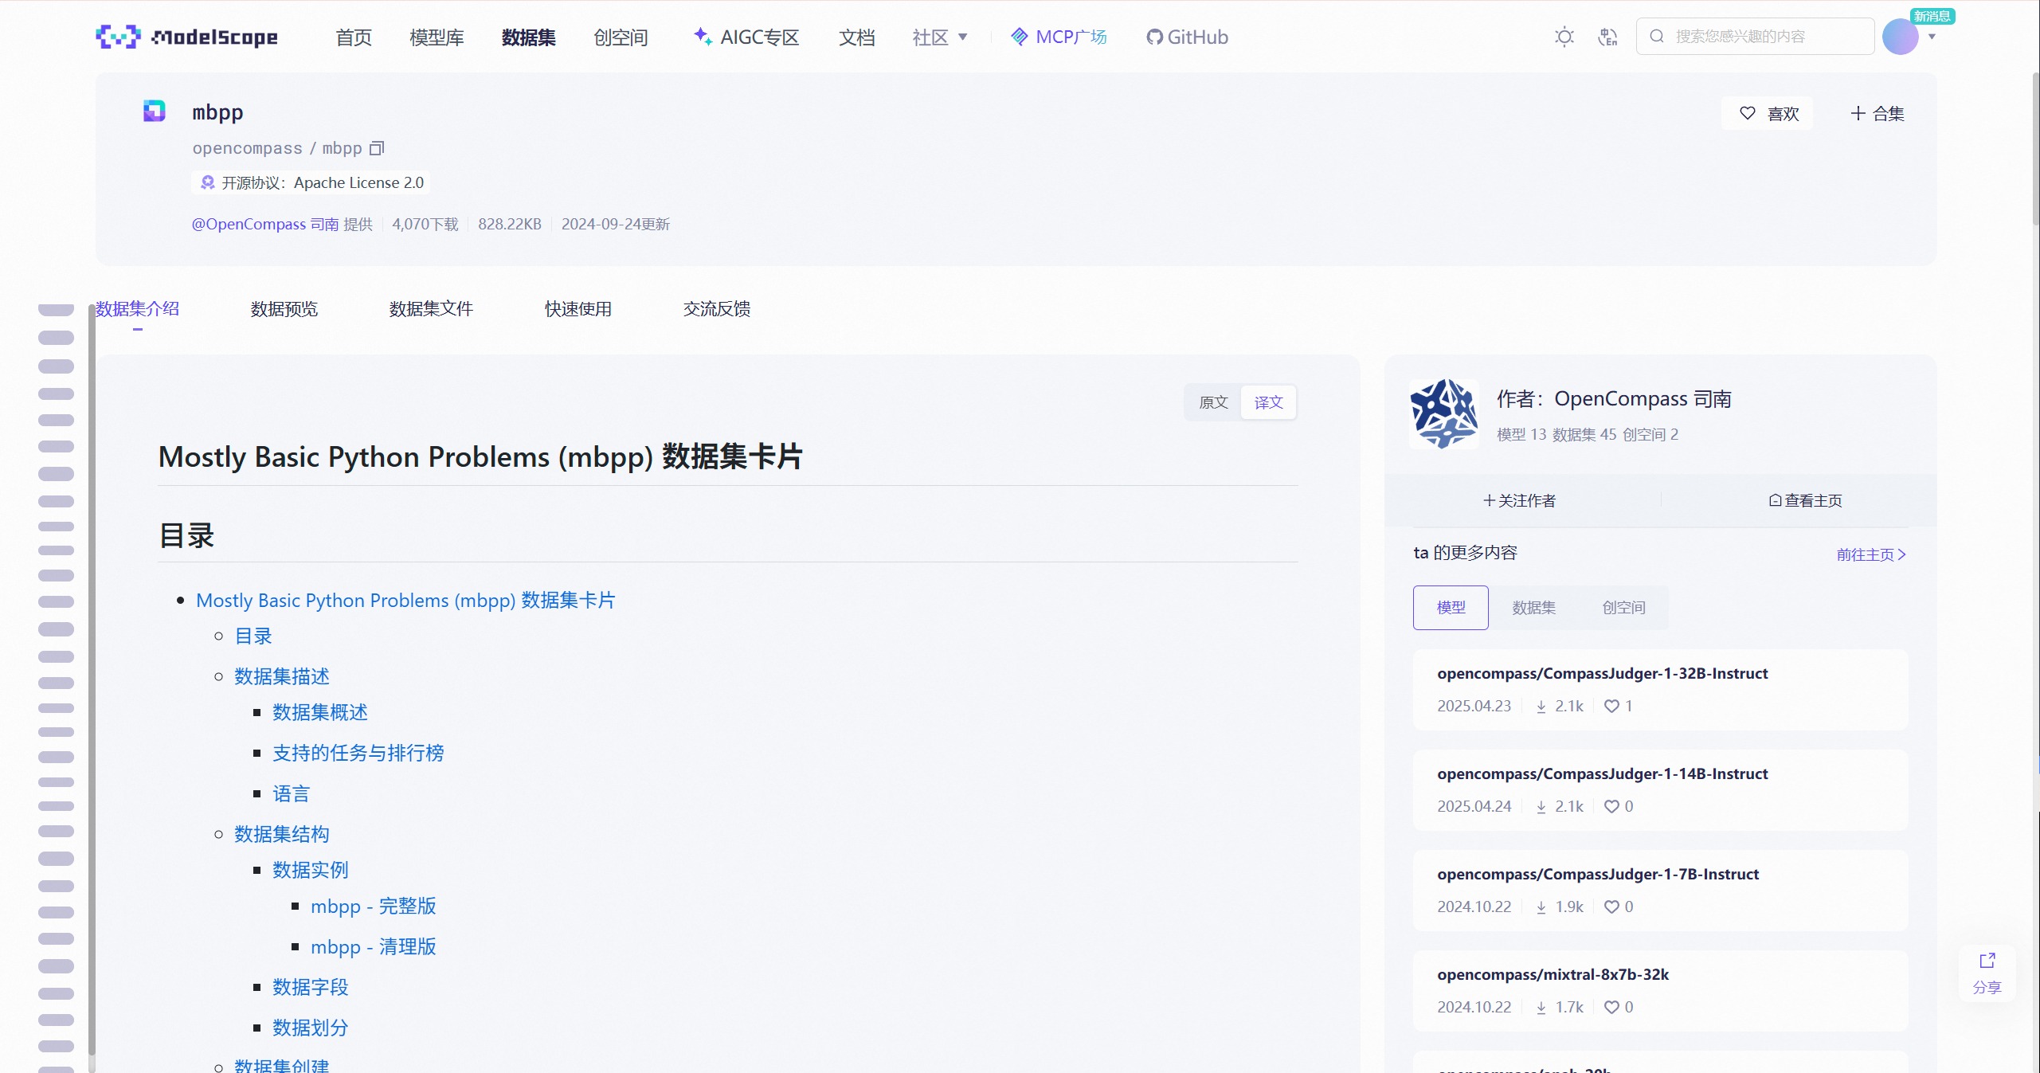The height and width of the screenshot is (1073, 2040).
Task: Open 首页 in the navigation bar
Action: pos(354,37)
